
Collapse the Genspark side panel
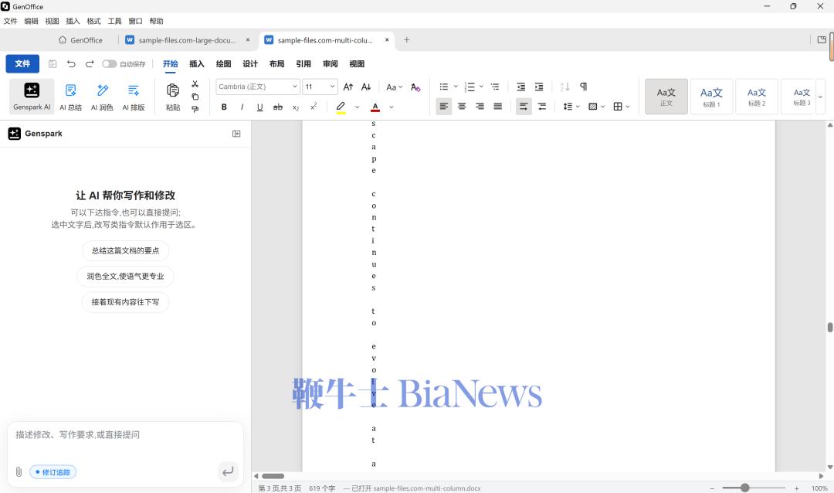pyautogui.click(x=237, y=134)
